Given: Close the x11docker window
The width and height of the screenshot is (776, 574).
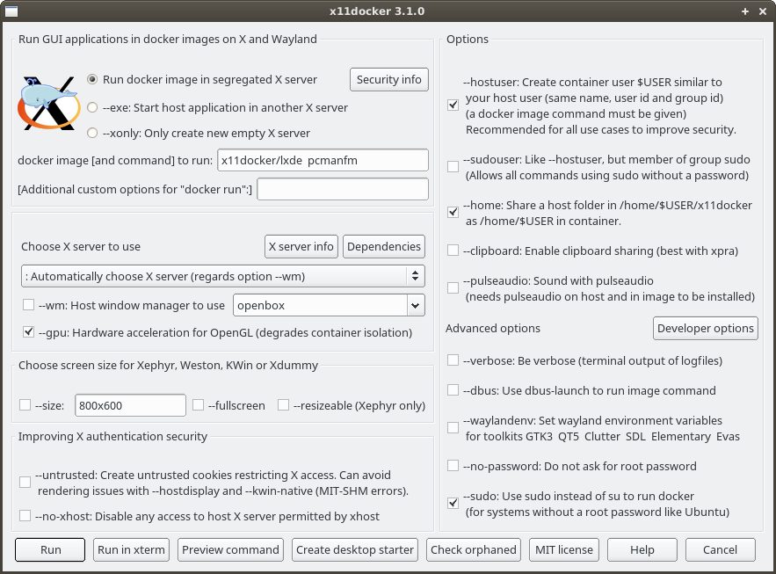Looking at the screenshot, I should (763, 11).
